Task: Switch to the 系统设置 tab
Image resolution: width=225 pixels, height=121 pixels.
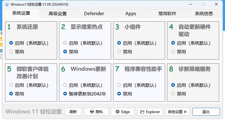Action: click(21, 13)
